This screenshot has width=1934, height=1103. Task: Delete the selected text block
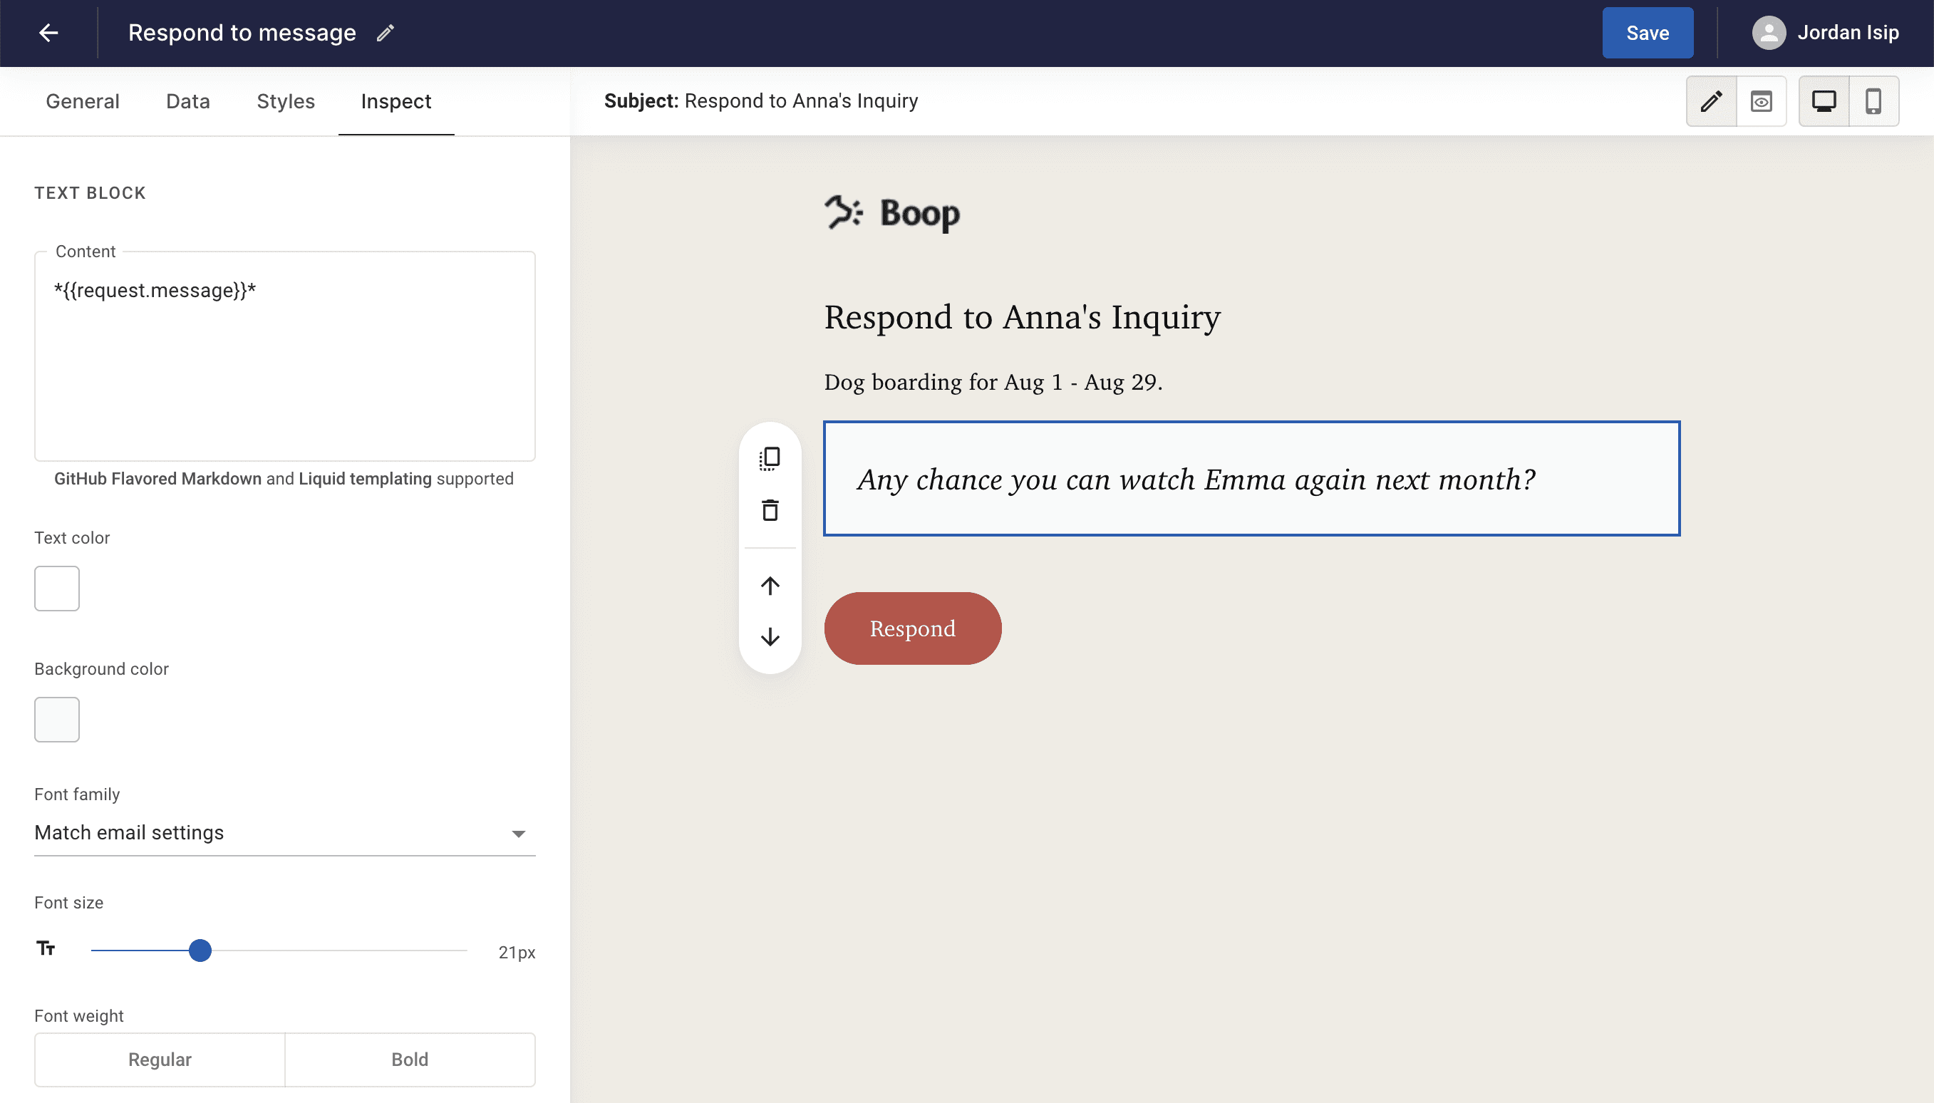[770, 510]
